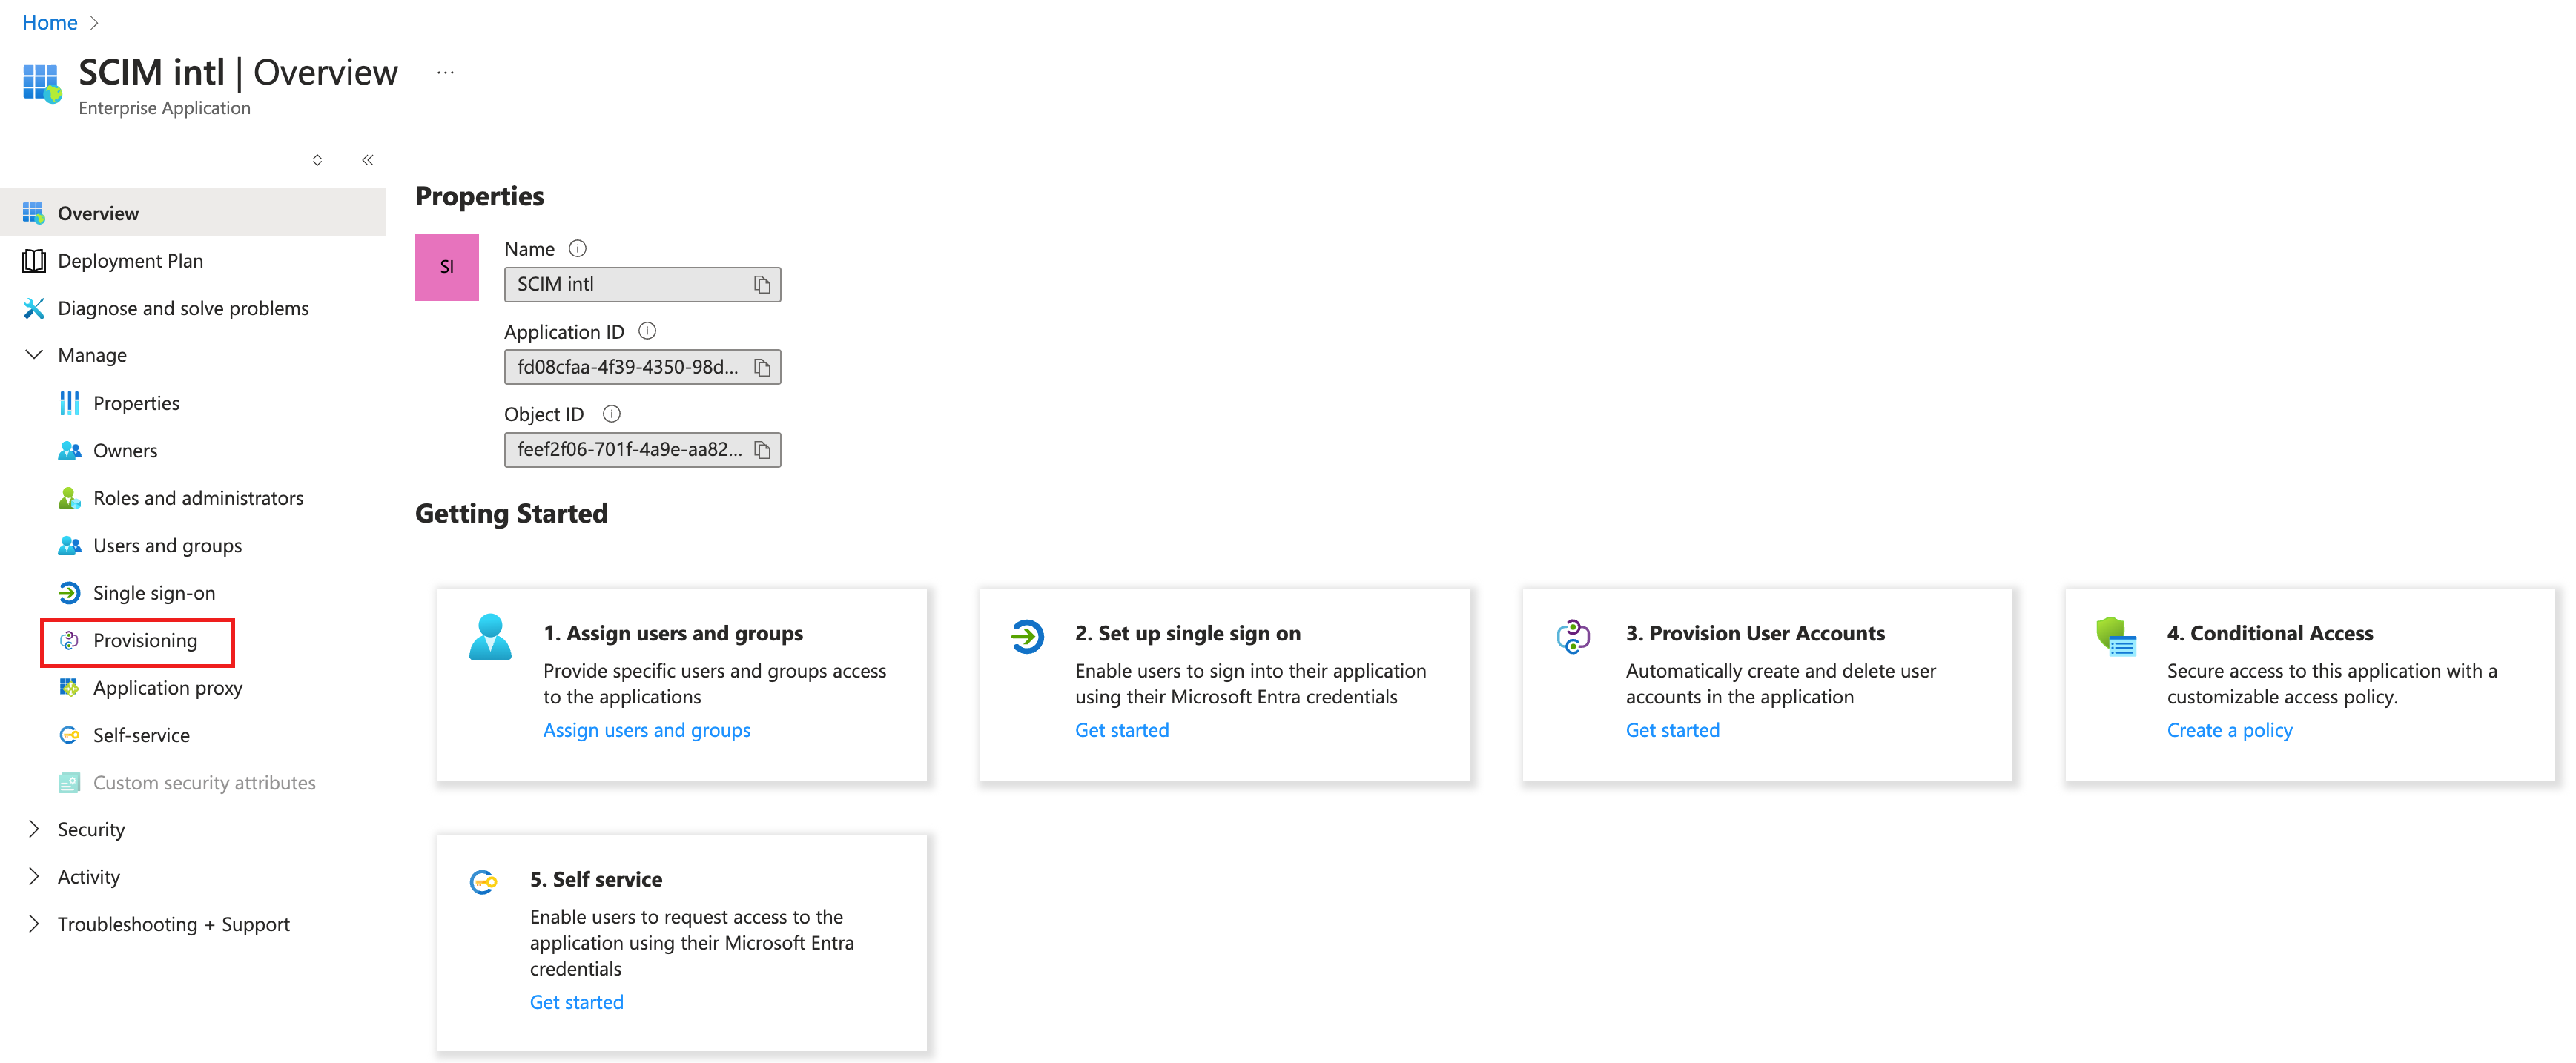Open the ellipsis more options menu
The height and width of the screenshot is (1063, 2576).
[x=445, y=73]
